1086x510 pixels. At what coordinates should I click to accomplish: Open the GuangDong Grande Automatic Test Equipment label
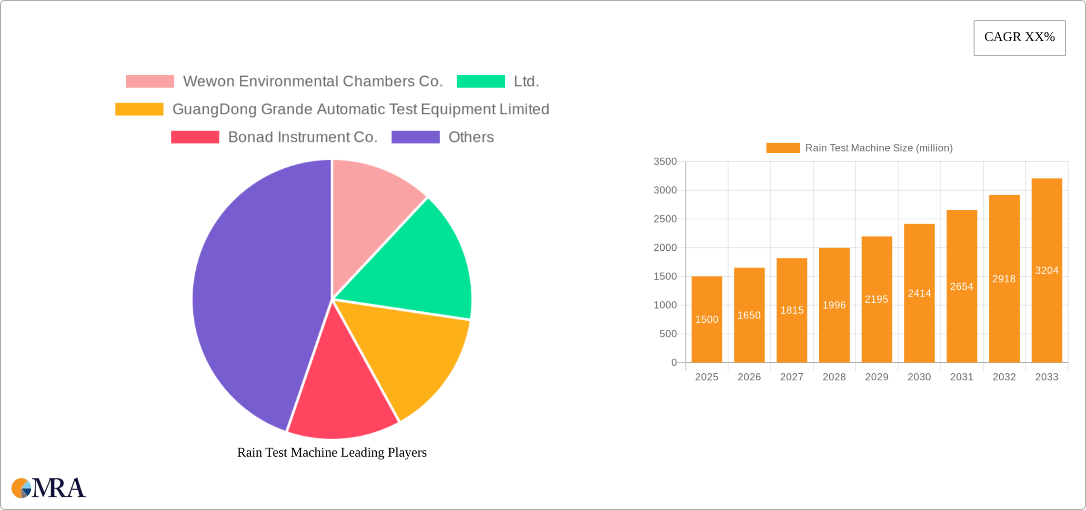[x=362, y=109]
